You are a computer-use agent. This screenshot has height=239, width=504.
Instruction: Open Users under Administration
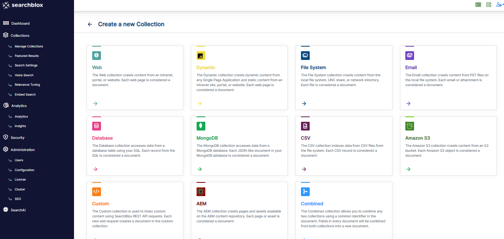pos(19,160)
